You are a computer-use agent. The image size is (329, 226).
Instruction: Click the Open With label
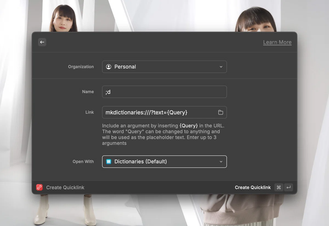(83, 162)
